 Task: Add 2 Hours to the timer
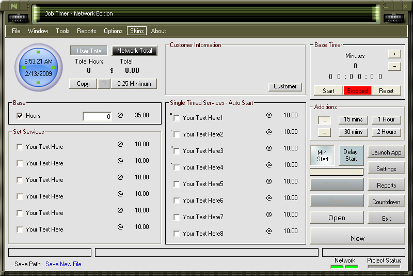click(x=386, y=132)
